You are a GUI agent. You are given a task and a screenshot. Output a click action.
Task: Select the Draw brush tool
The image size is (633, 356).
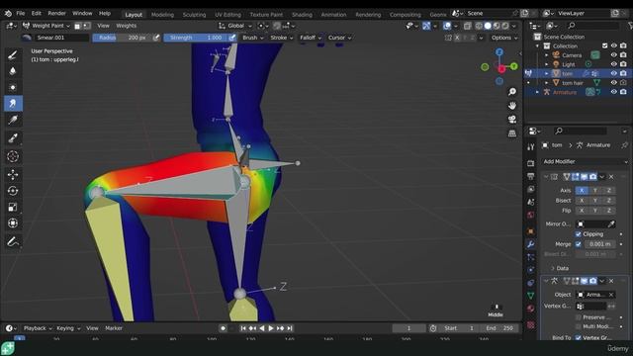13,55
